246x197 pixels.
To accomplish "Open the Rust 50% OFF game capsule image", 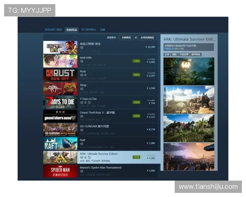I will (60, 75).
